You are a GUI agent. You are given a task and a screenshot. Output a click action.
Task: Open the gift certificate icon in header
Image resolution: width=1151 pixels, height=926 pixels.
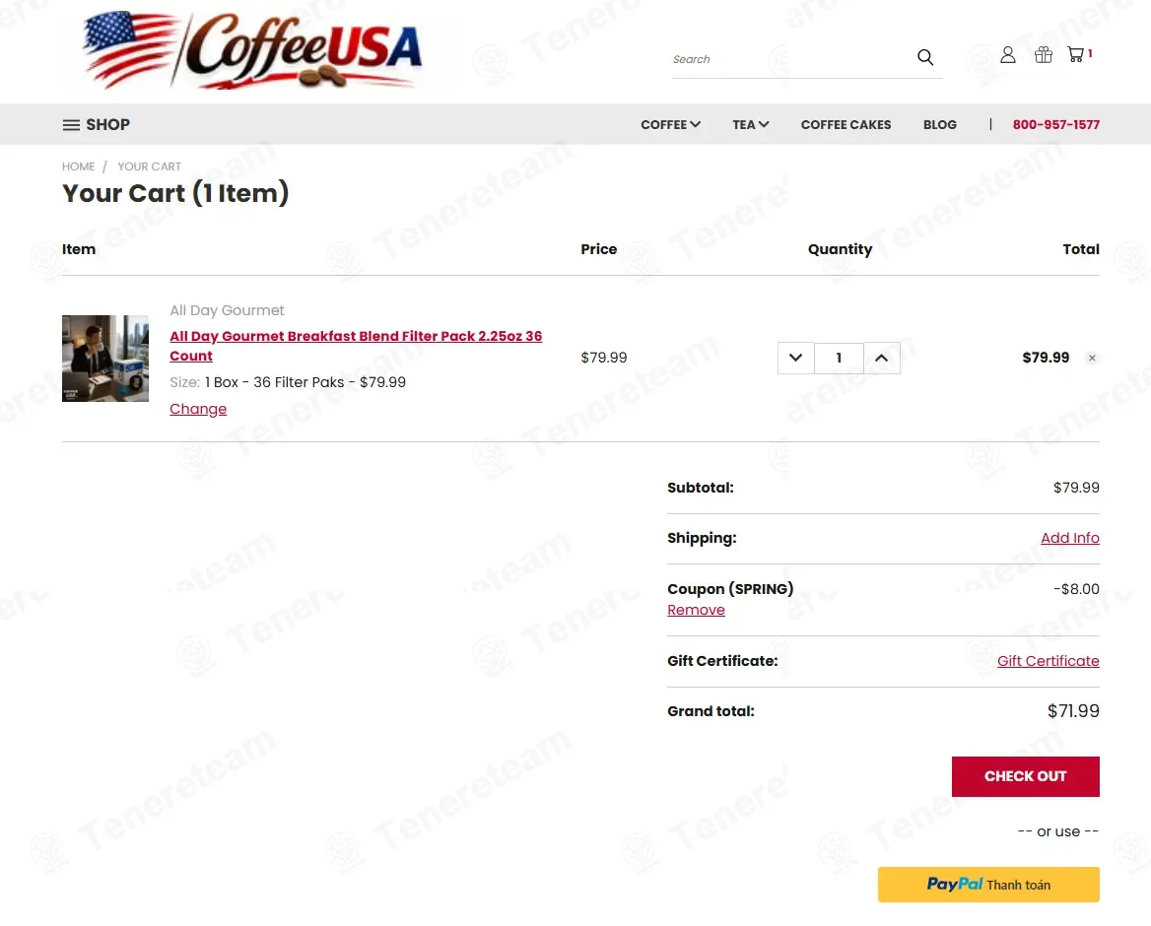tap(1043, 55)
